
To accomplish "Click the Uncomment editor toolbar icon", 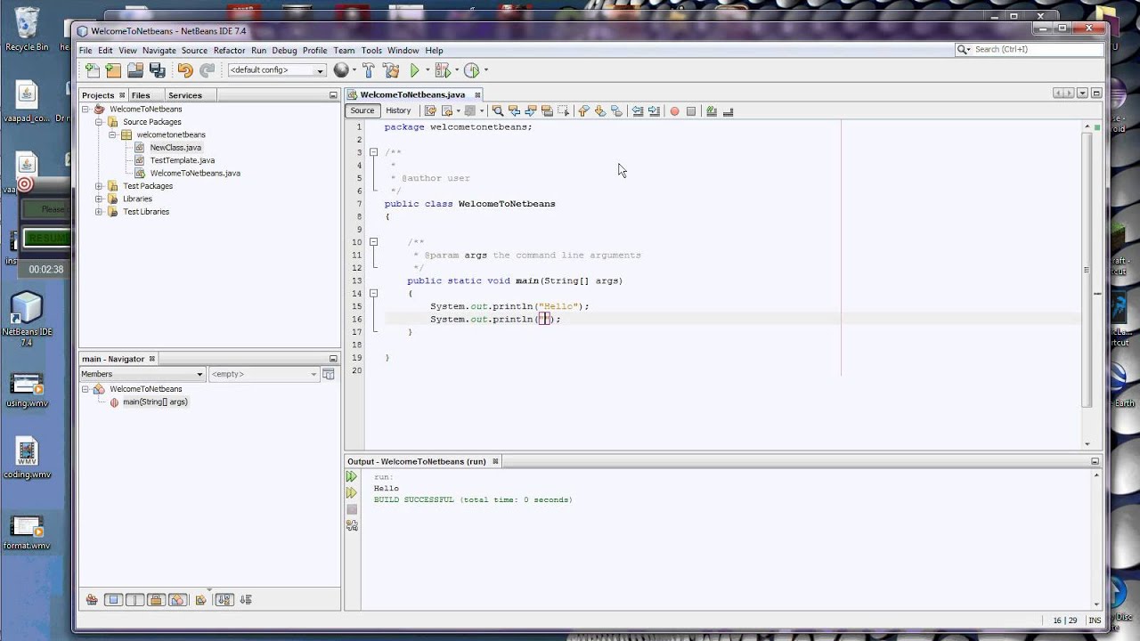I will [x=728, y=111].
